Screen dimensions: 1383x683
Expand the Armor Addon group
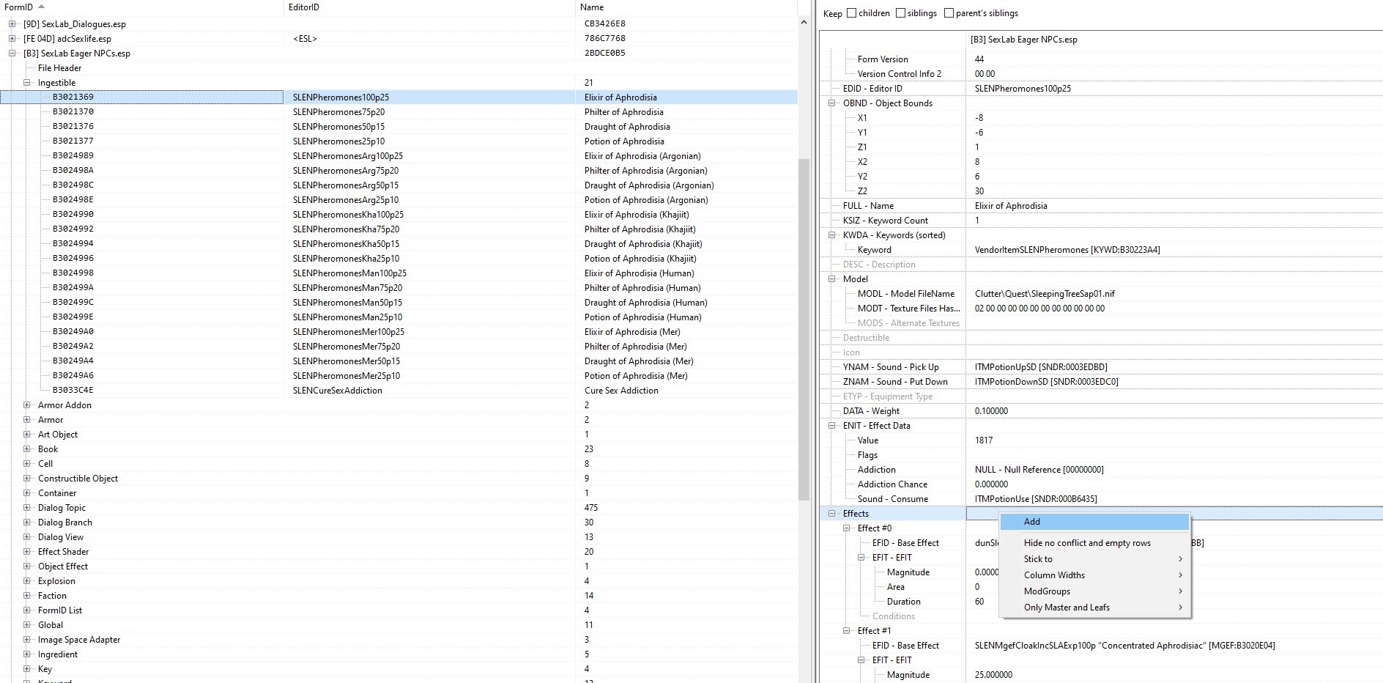click(27, 405)
